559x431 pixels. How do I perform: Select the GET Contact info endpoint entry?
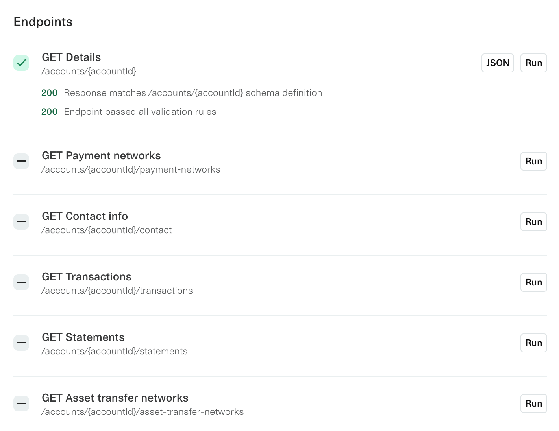point(85,216)
